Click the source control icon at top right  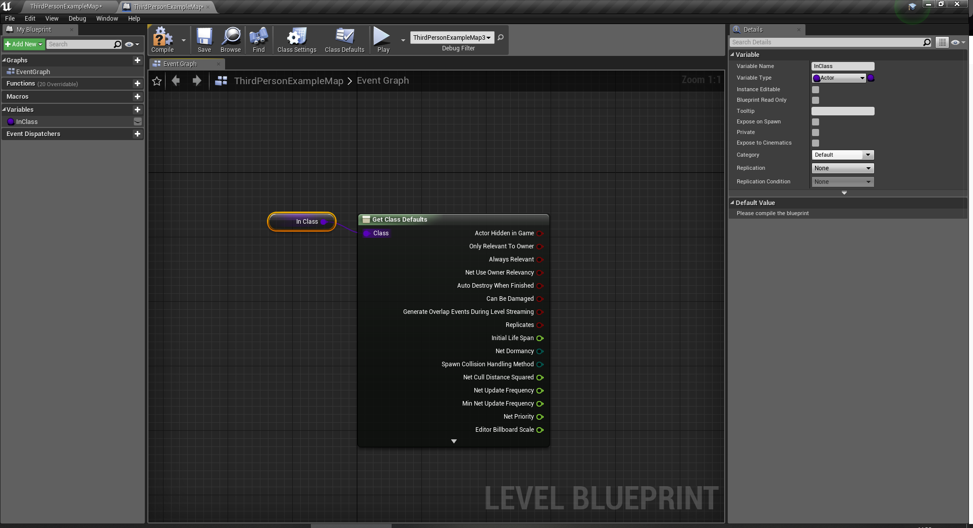click(x=912, y=7)
